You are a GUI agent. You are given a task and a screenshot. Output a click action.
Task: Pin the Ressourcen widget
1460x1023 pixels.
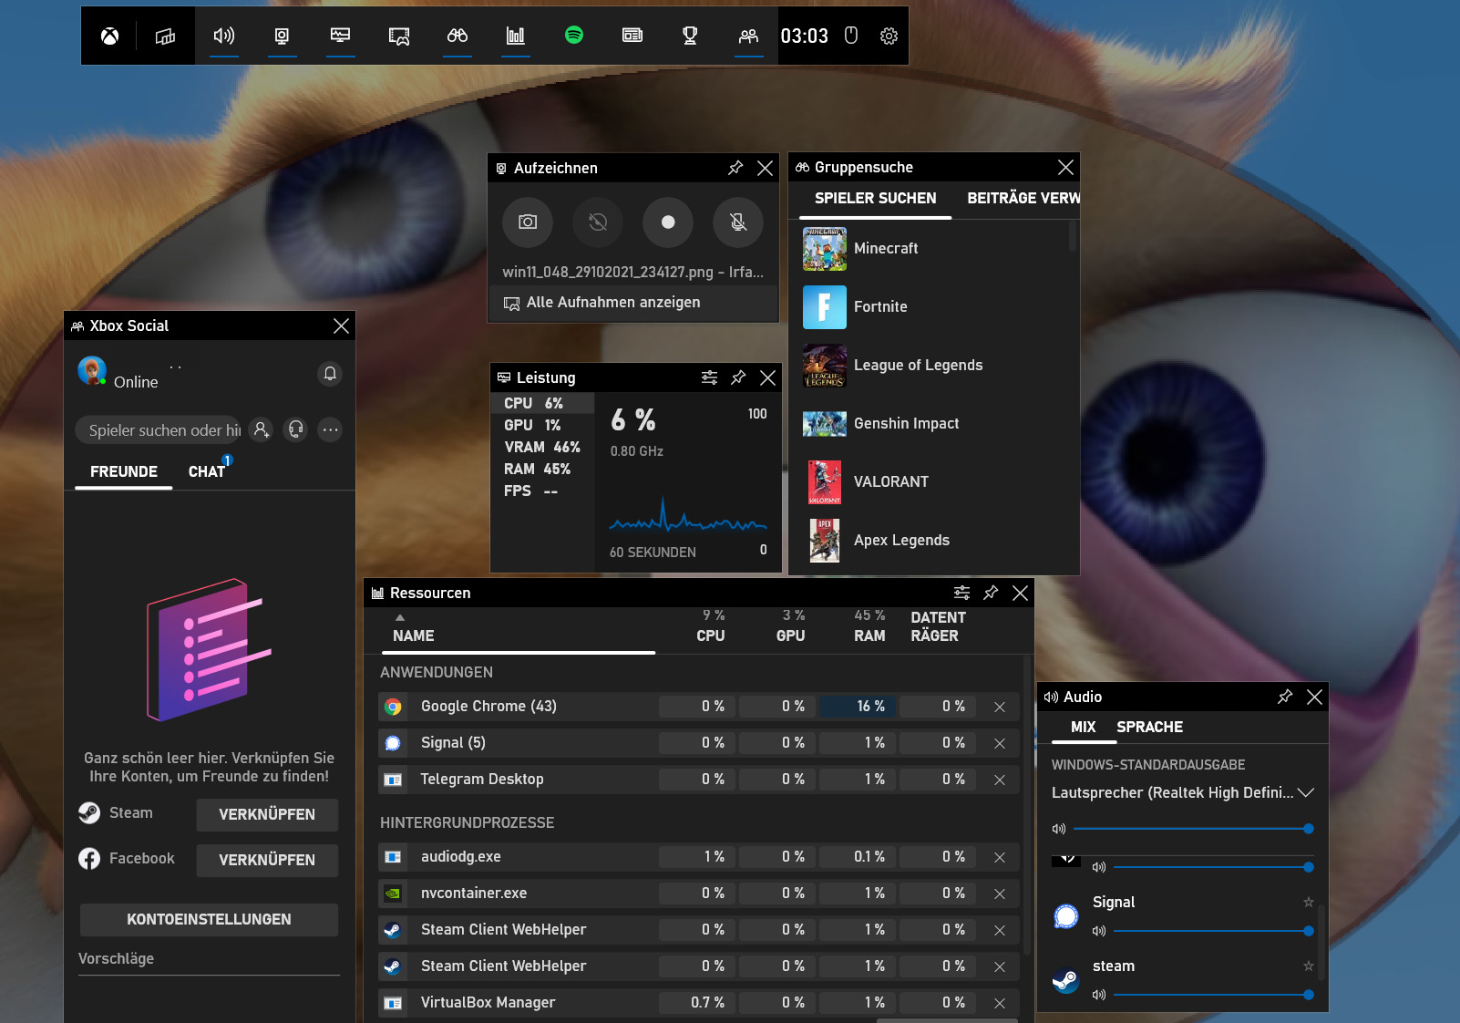pyautogui.click(x=991, y=593)
